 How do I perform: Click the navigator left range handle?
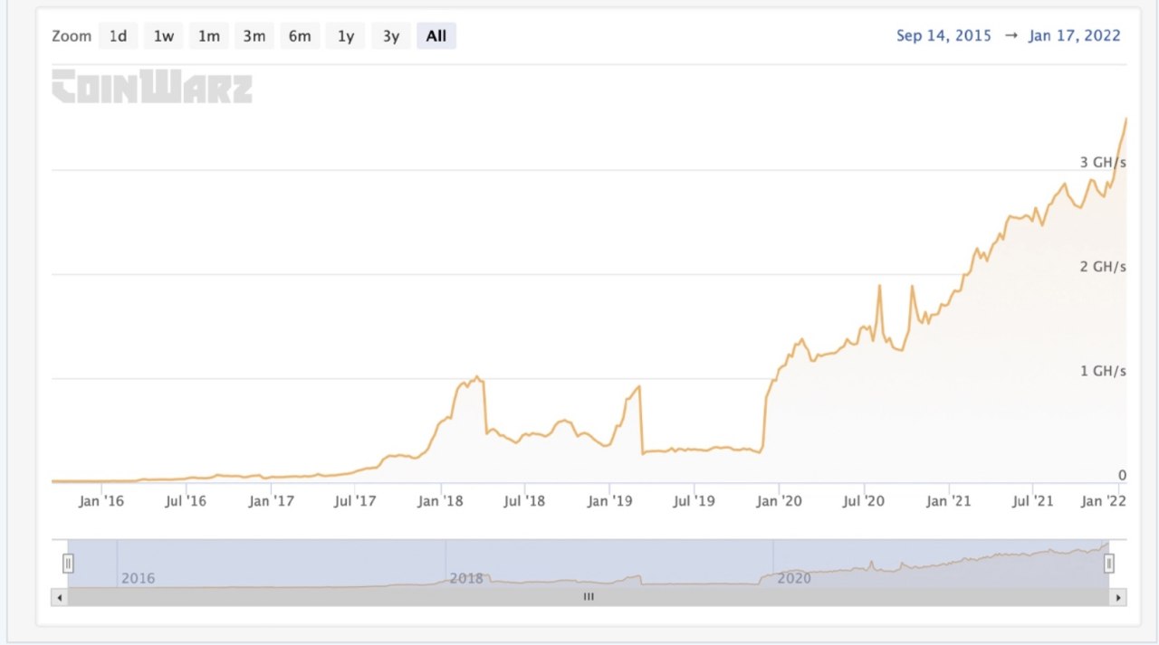coord(68,564)
